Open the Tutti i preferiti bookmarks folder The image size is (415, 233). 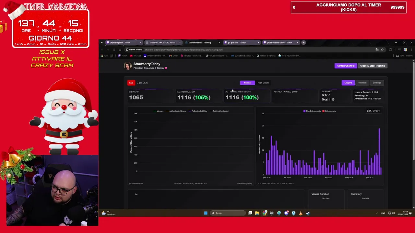[404, 56]
